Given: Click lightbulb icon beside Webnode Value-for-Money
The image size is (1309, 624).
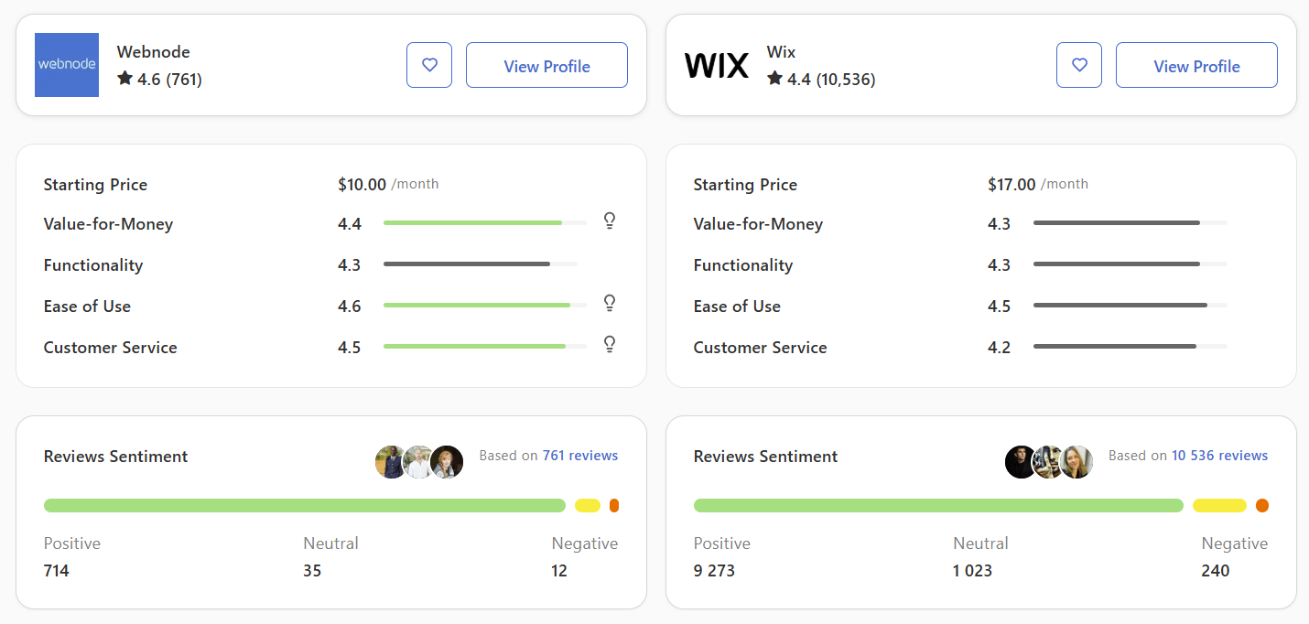Looking at the screenshot, I should pyautogui.click(x=610, y=221).
